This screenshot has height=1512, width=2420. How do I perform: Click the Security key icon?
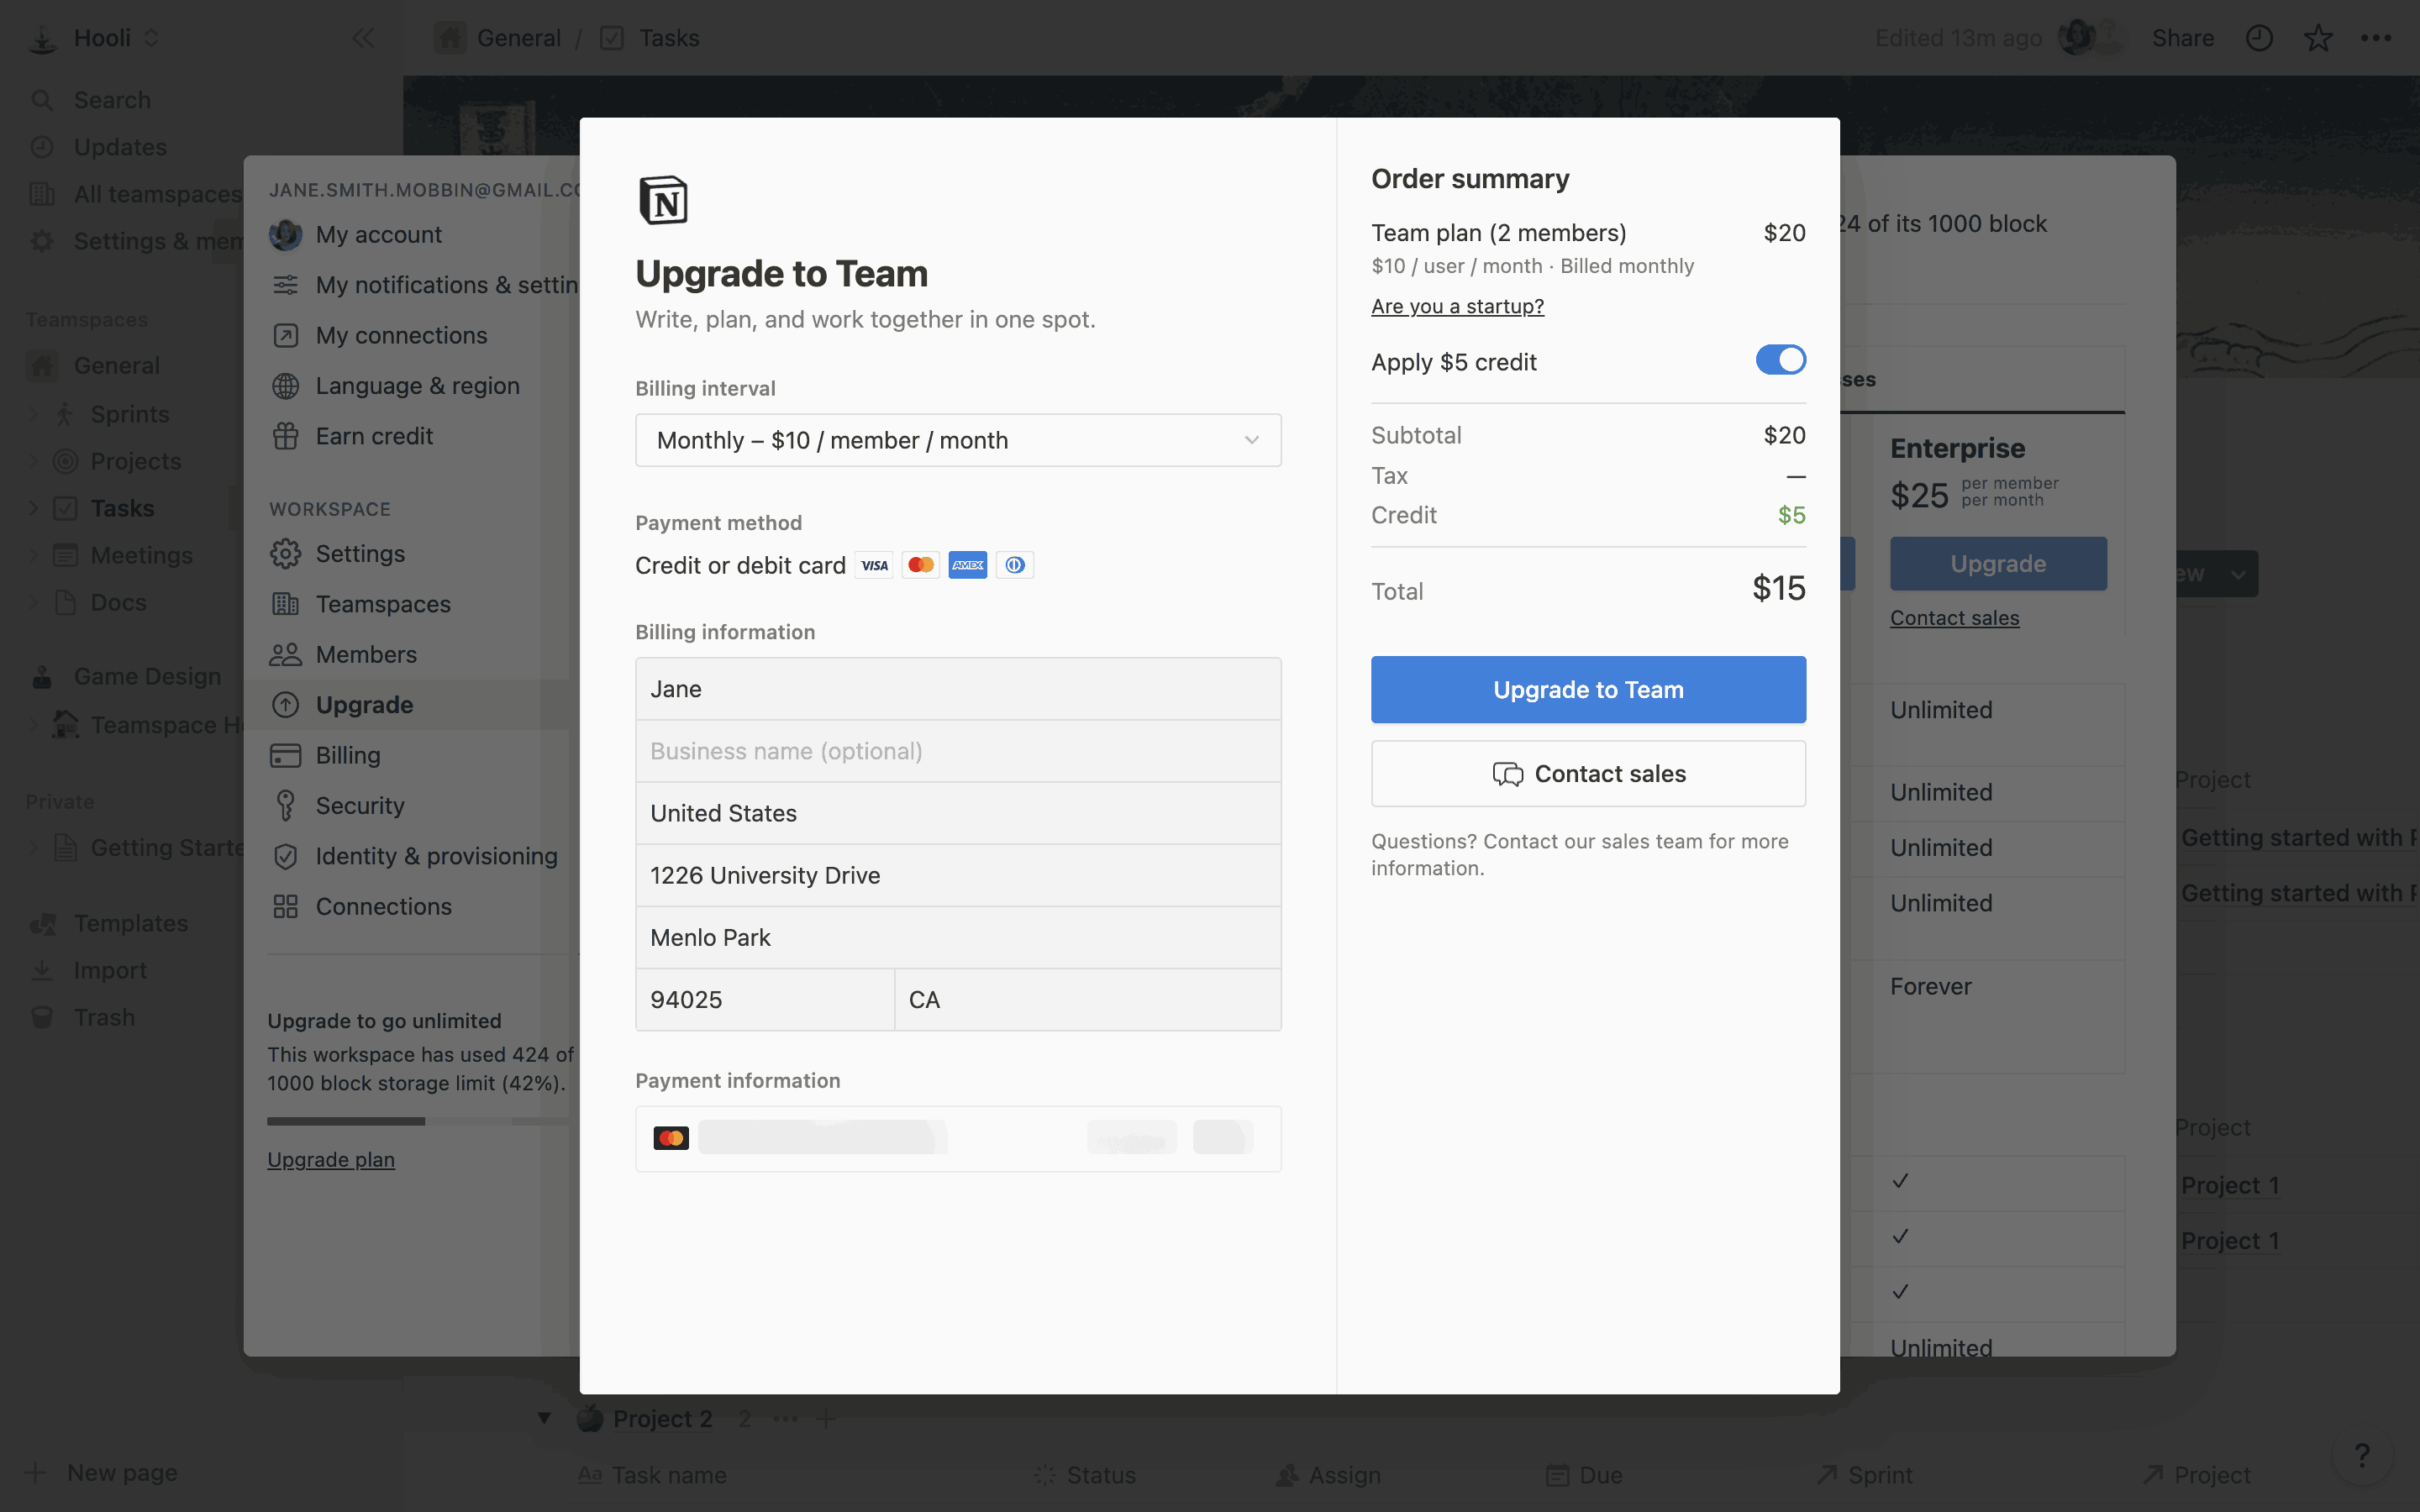coord(285,806)
